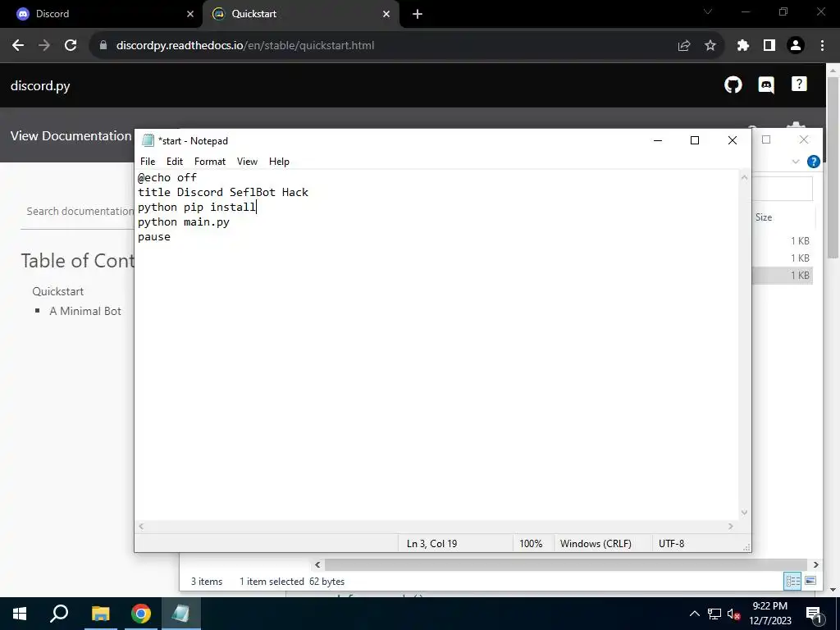Close the Quickstart browser tab
The height and width of the screenshot is (630, 840).
pos(386,14)
